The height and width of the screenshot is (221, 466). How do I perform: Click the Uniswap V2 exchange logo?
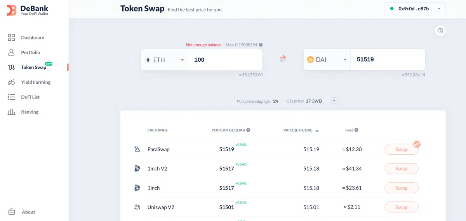[137, 207]
